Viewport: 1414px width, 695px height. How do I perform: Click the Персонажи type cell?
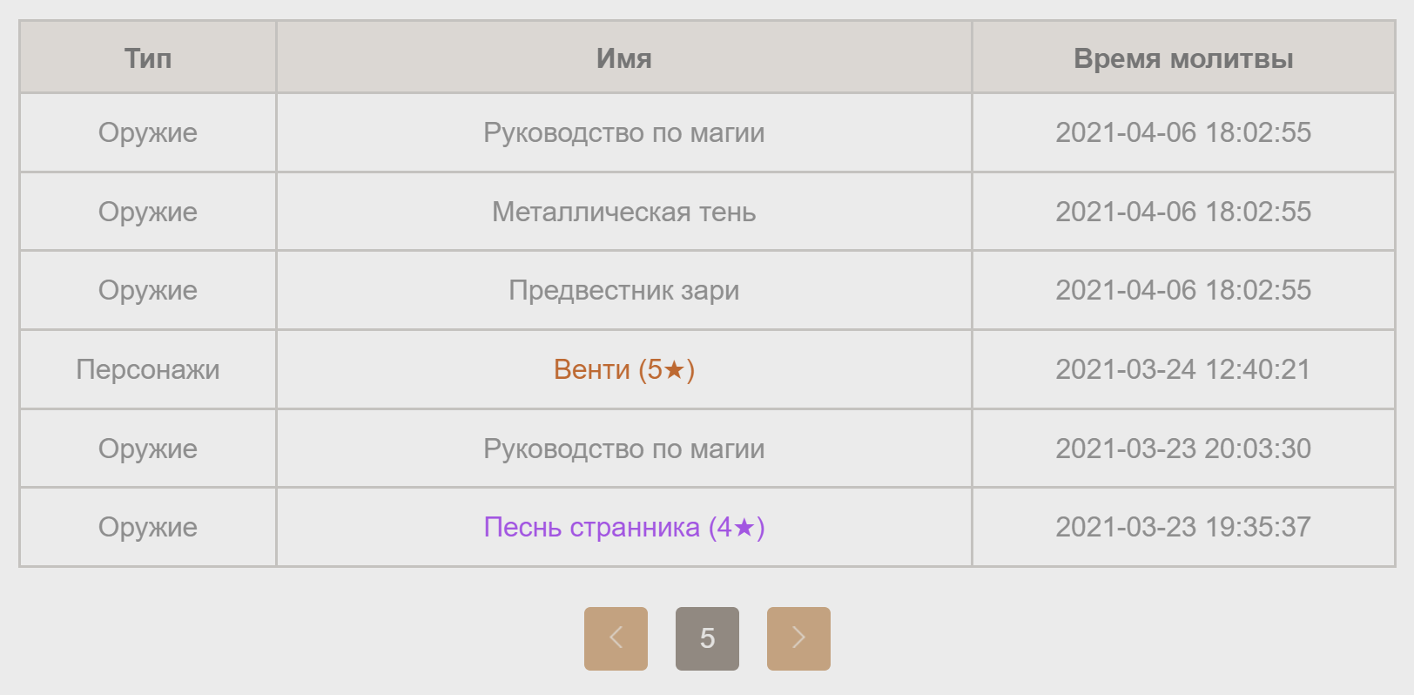point(148,369)
